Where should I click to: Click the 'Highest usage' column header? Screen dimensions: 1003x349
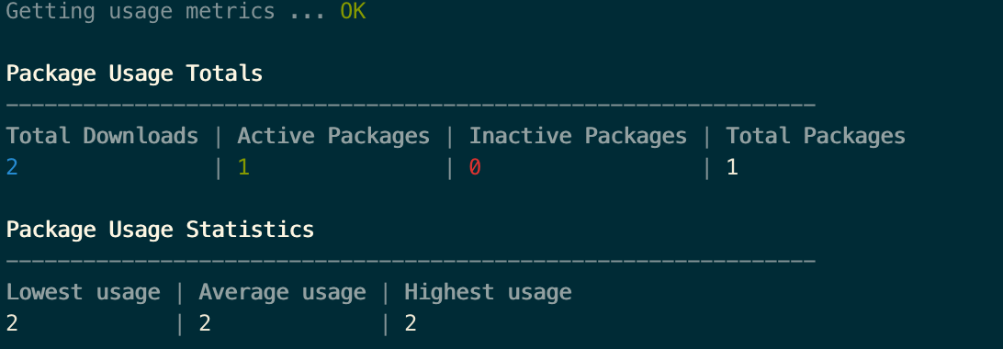pyautogui.click(x=488, y=292)
